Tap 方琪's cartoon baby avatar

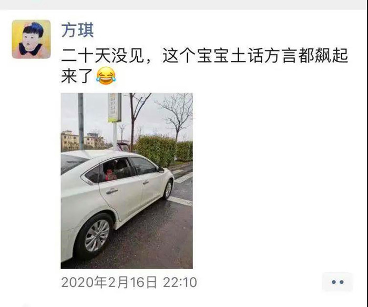(31, 39)
